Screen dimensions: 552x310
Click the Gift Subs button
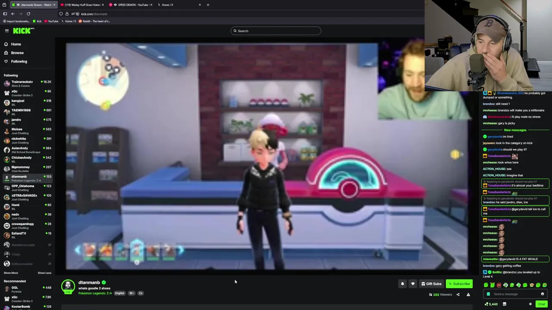click(x=431, y=284)
